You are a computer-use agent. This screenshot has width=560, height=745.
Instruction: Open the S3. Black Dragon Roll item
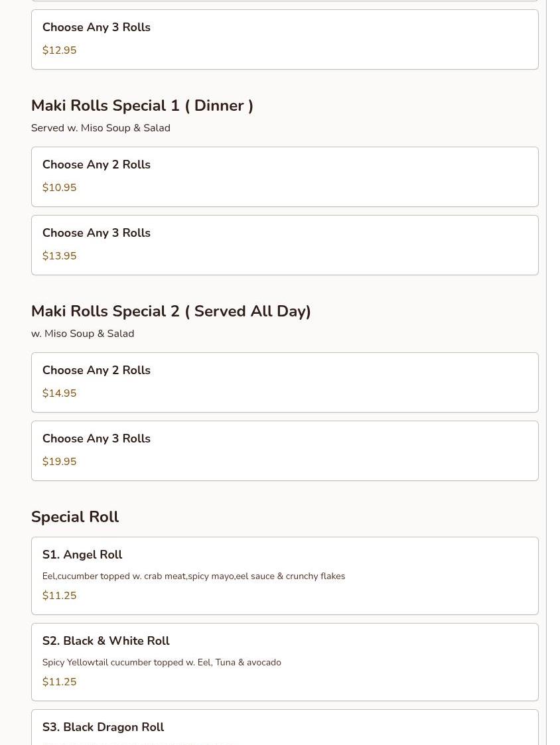[284, 728]
